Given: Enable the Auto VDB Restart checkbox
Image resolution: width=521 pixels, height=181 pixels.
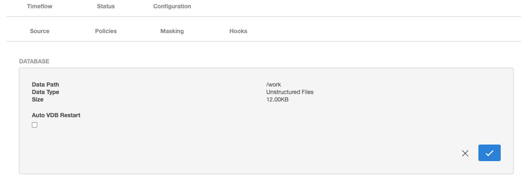Looking at the screenshot, I should [x=35, y=125].
